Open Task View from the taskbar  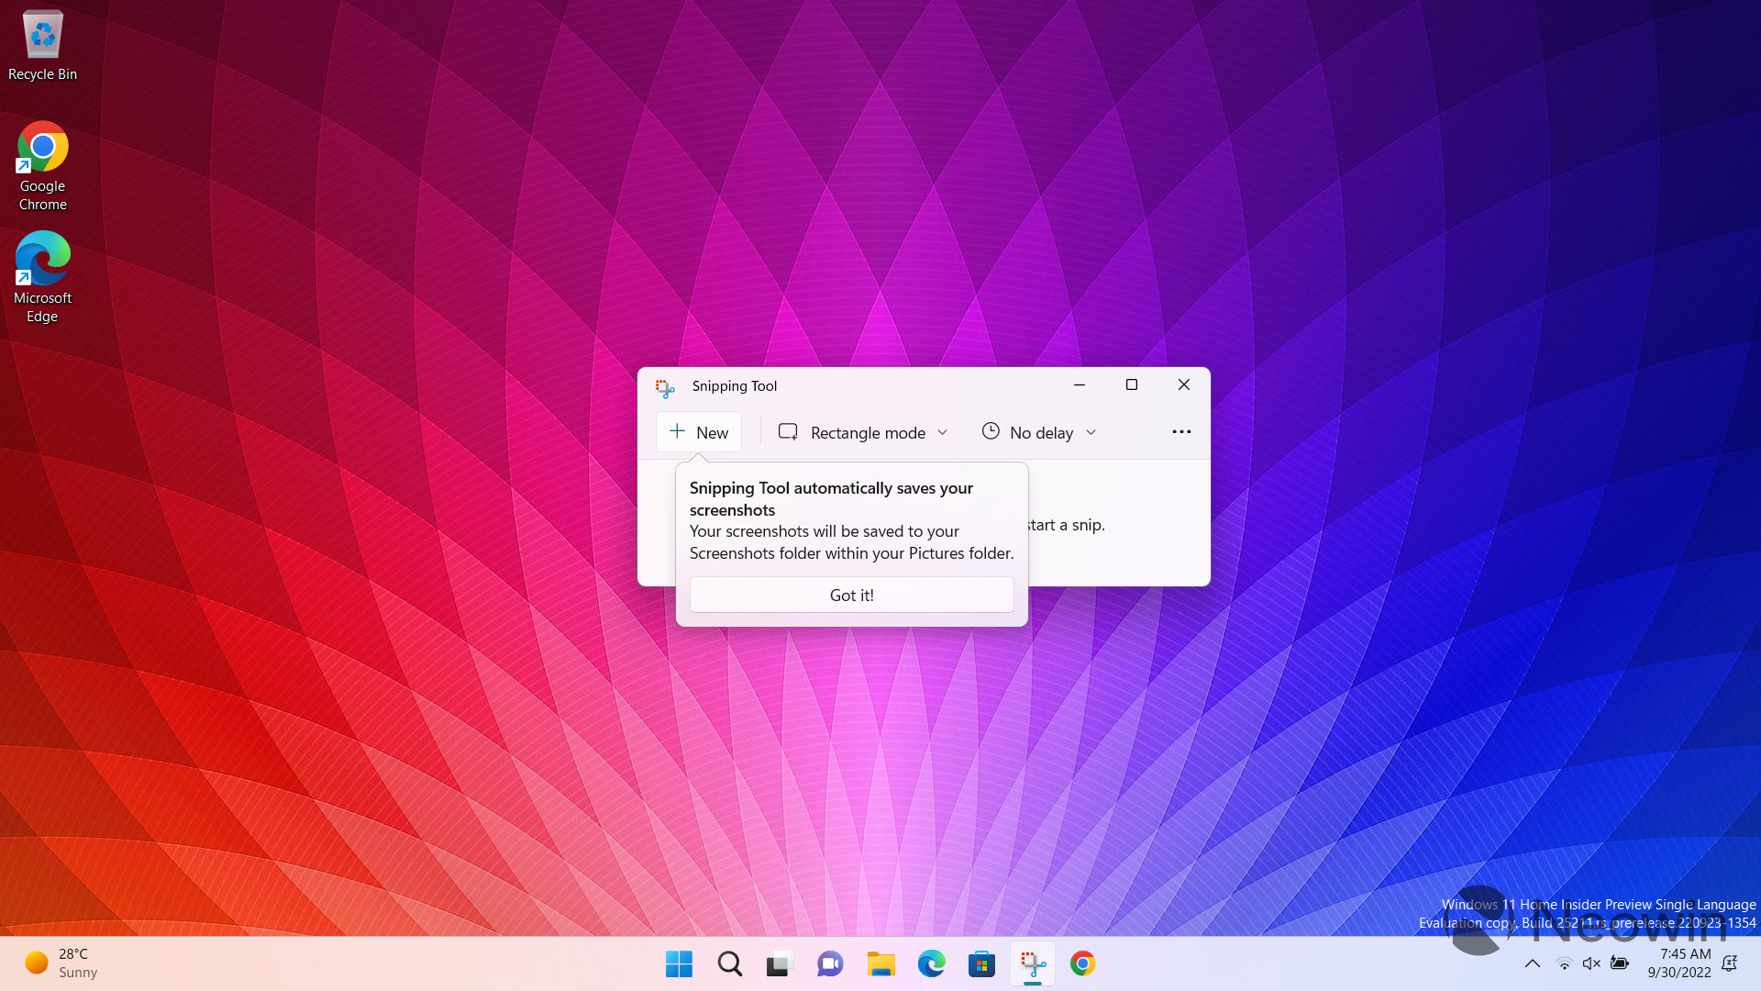tap(779, 963)
